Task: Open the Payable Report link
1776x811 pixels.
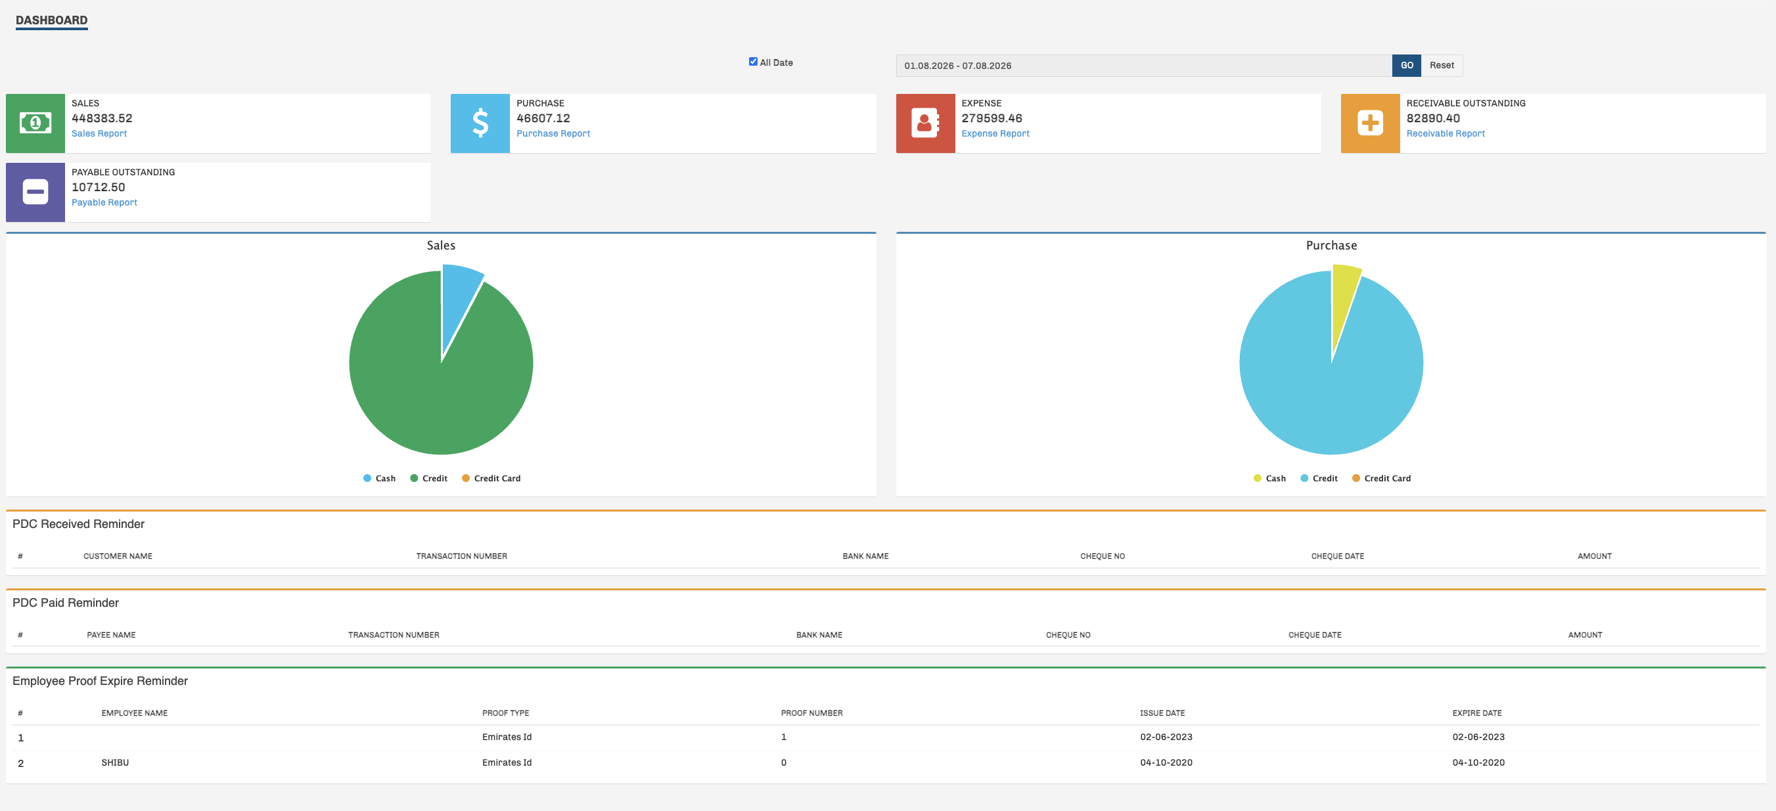Action: pyautogui.click(x=104, y=202)
